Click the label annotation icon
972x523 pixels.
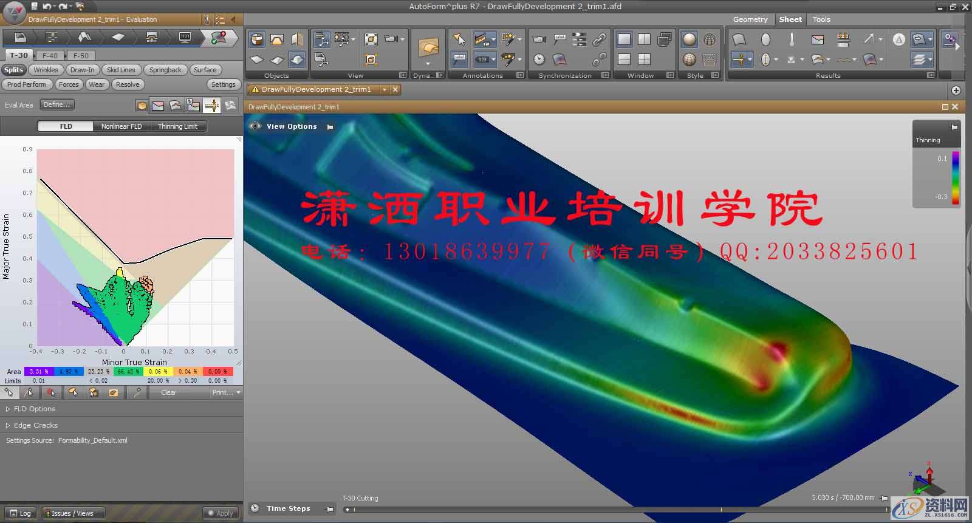pyautogui.click(x=460, y=60)
